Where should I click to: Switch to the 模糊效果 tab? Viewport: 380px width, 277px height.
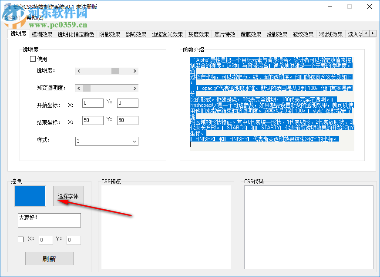(42, 34)
